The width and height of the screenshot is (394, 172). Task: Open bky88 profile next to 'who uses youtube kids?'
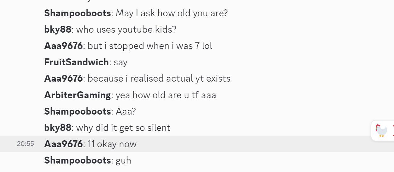58,30
